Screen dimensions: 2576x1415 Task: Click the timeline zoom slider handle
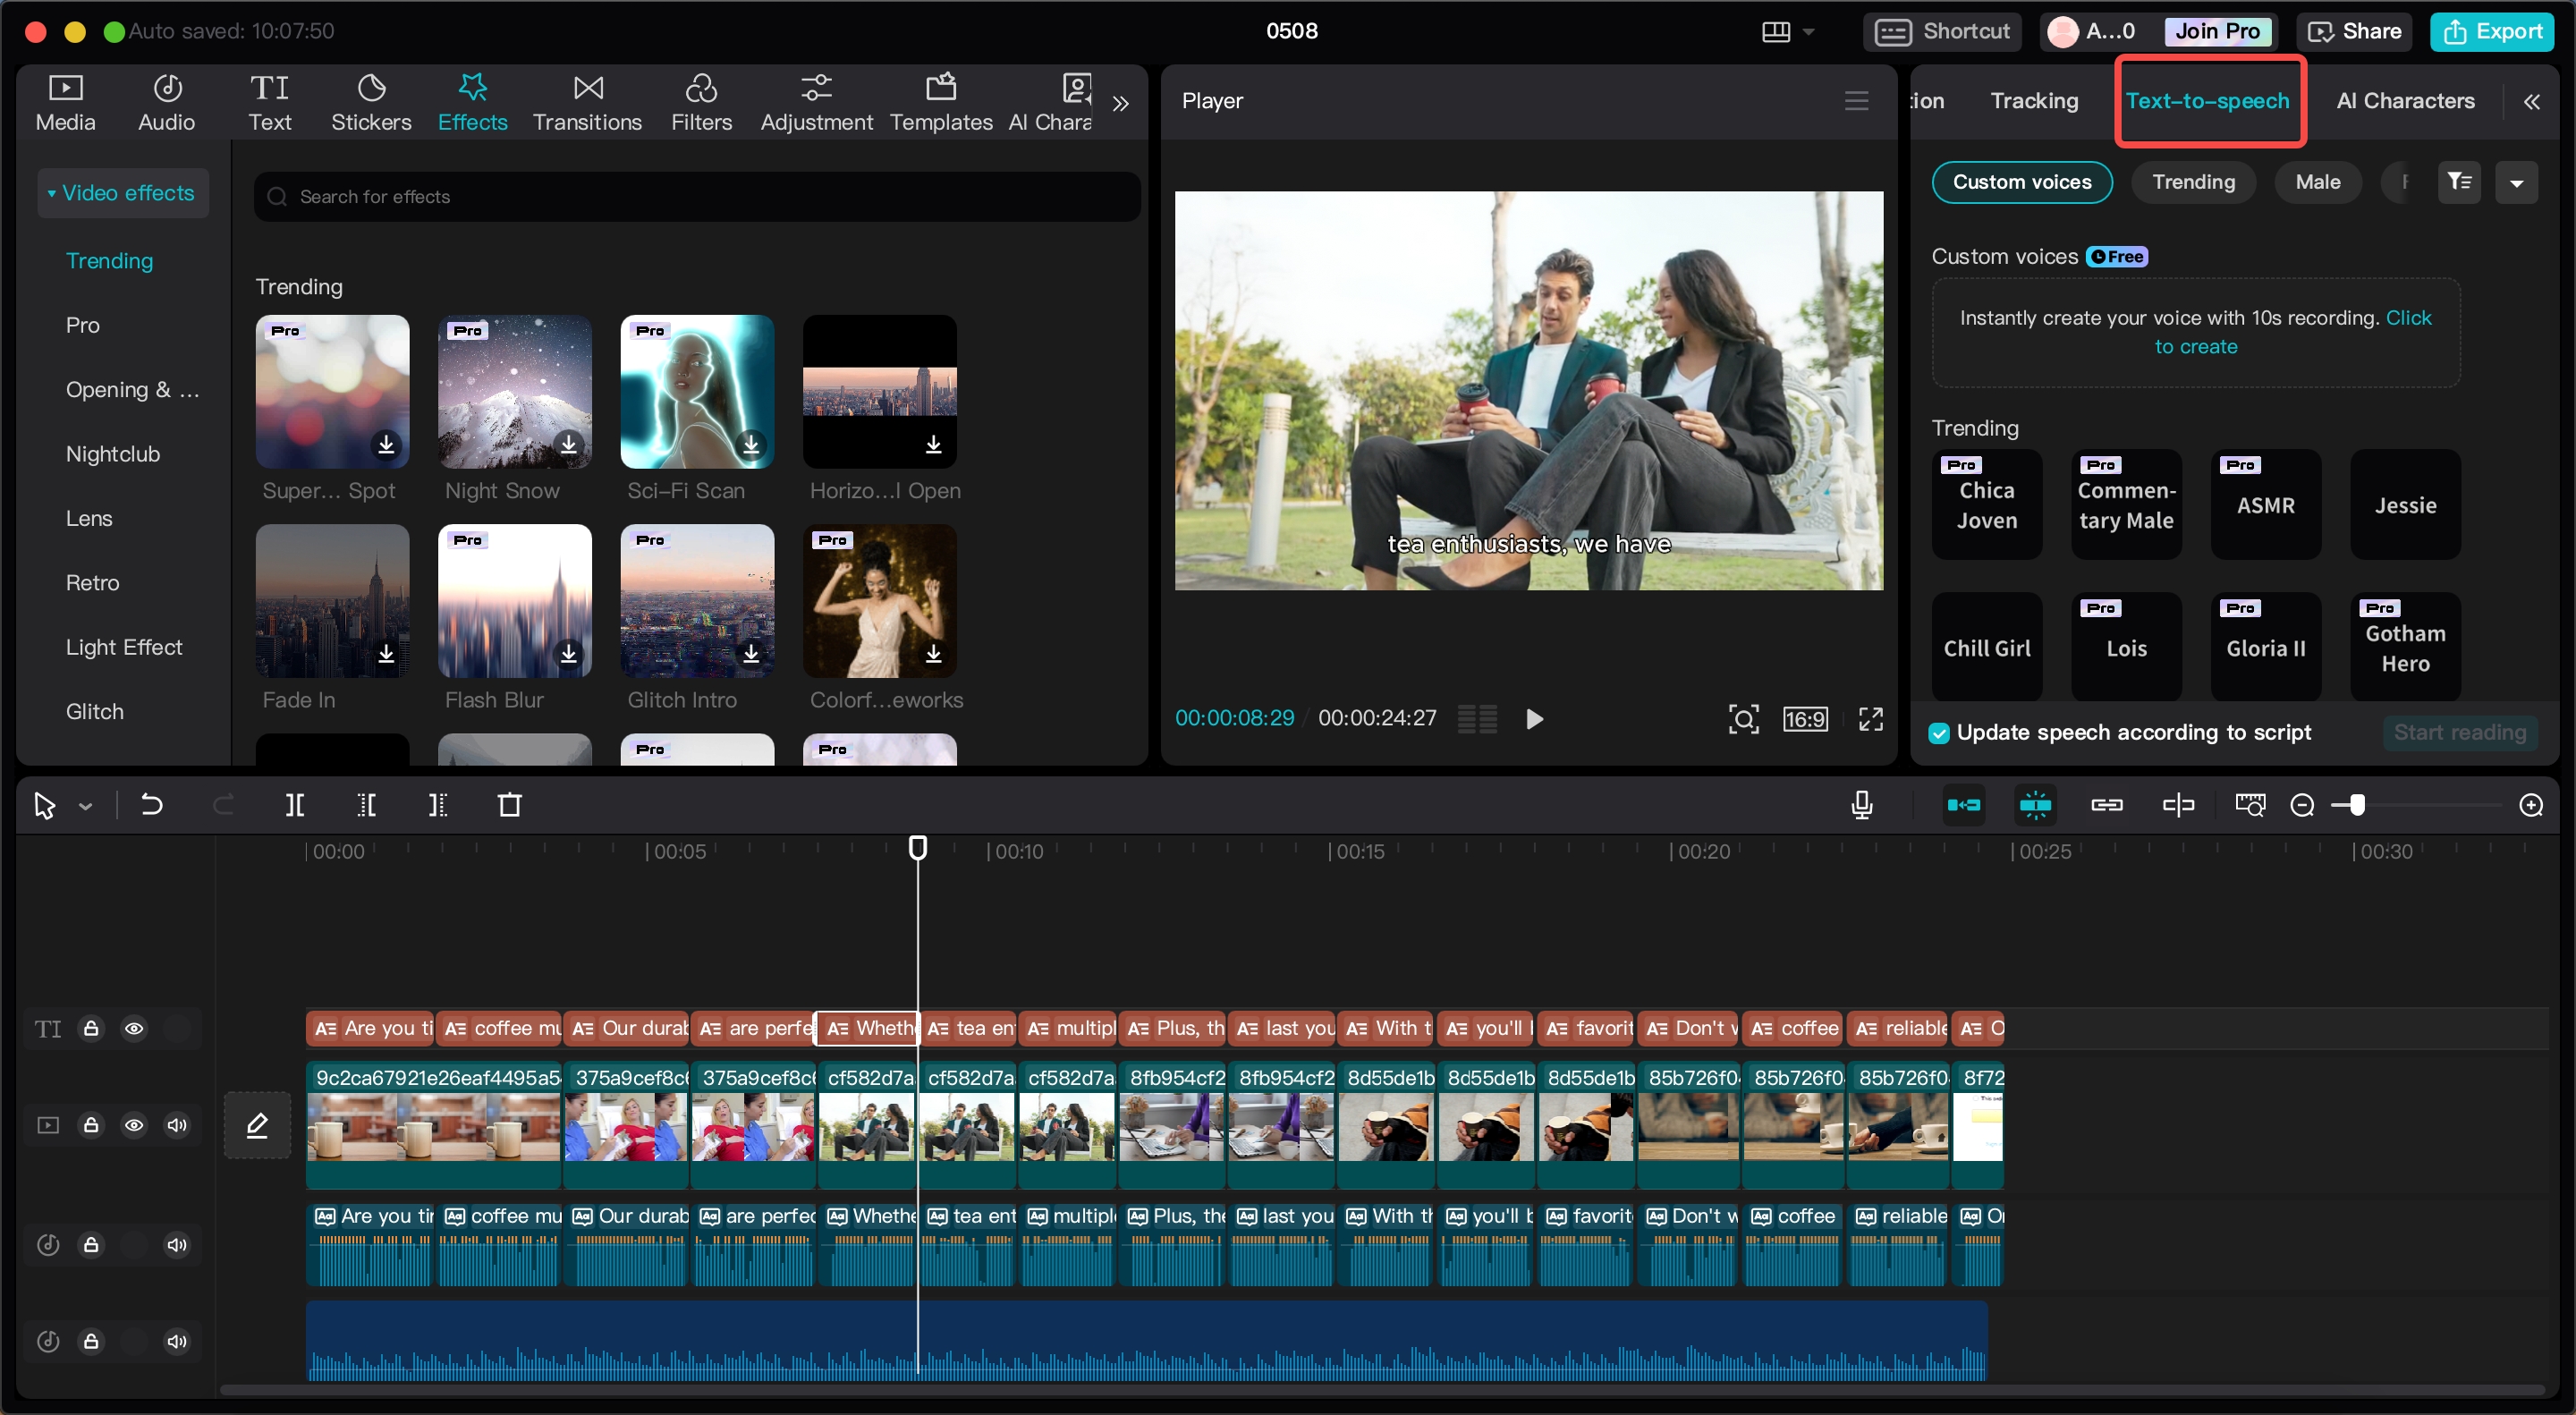coord(2356,805)
